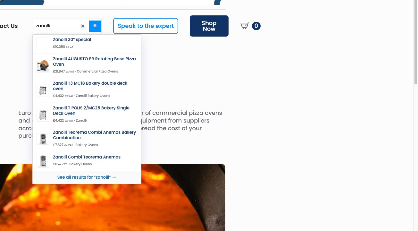Open Zanolli AUGUSTO PR Rotating Base Pizza Oven result
The image size is (418, 231).
click(87, 66)
